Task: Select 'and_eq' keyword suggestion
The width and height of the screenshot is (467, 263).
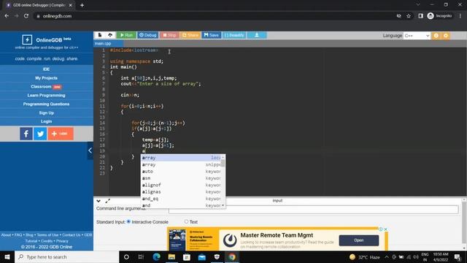Action: coord(181,199)
